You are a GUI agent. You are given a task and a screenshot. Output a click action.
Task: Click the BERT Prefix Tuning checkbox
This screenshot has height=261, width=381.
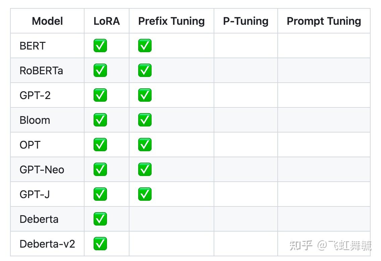(x=145, y=46)
